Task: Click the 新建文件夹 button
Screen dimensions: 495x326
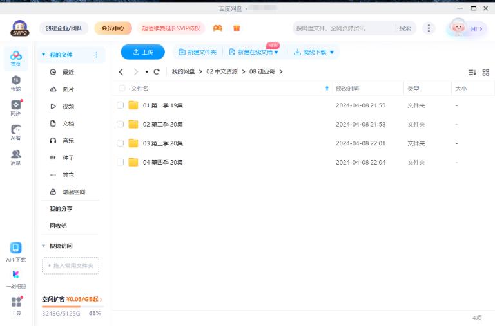Action: point(198,52)
